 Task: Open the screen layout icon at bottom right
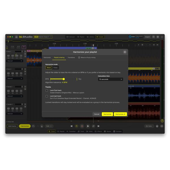(x=162, y=126)
